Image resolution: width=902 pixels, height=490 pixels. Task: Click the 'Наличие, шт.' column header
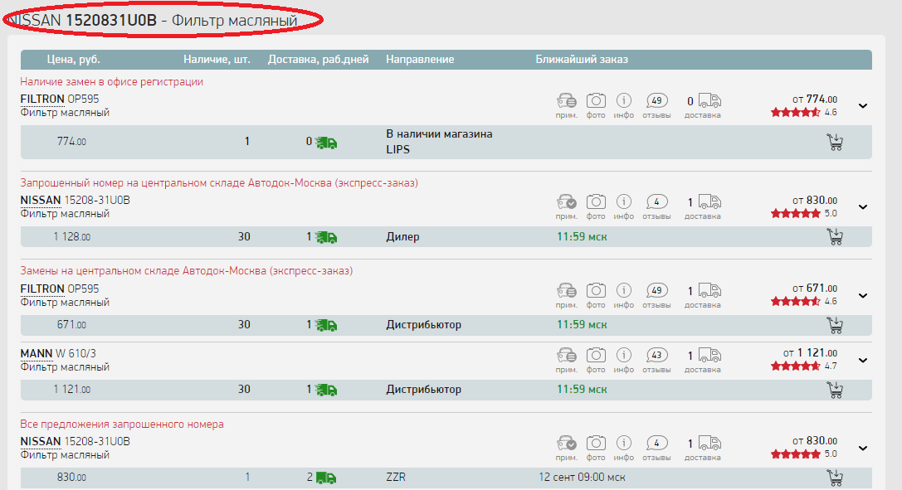217,59
